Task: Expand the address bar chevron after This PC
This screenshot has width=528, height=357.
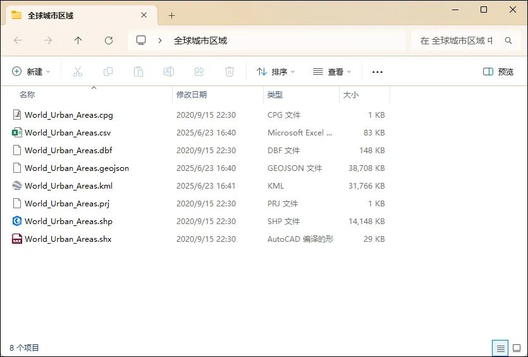Action: pos(160,41)
